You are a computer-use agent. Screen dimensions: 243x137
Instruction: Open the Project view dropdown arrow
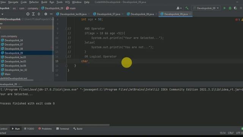point(2,14)
